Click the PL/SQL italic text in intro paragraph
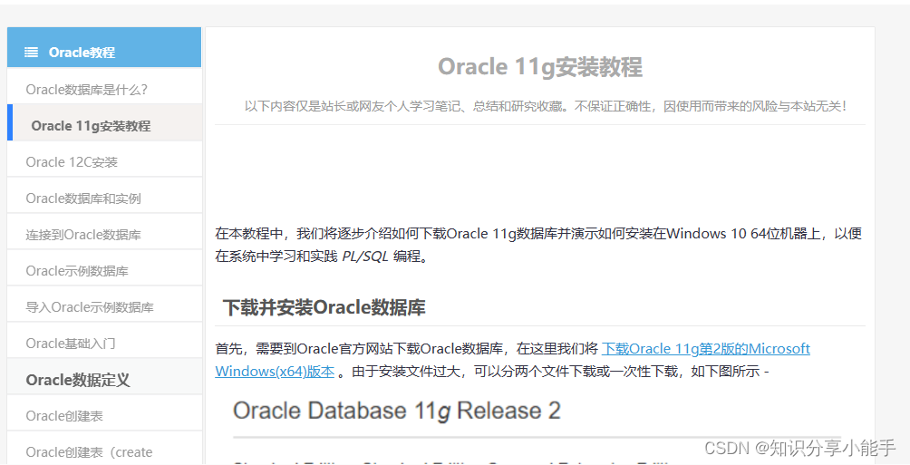This screenshot has height=465, width=910. (365, 256)
